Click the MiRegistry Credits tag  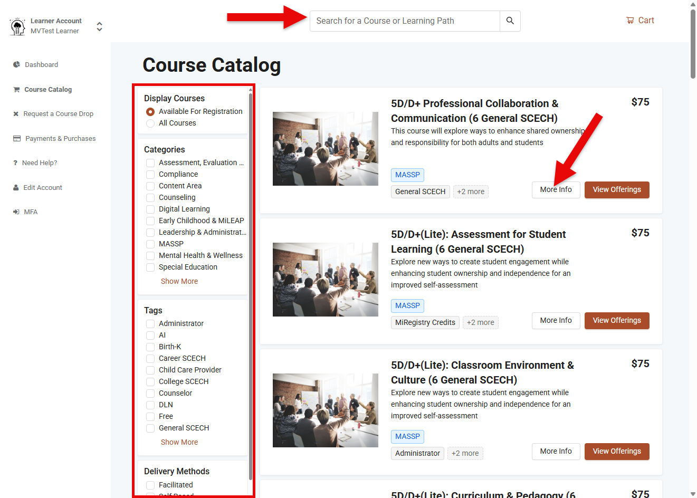point(425,322)
